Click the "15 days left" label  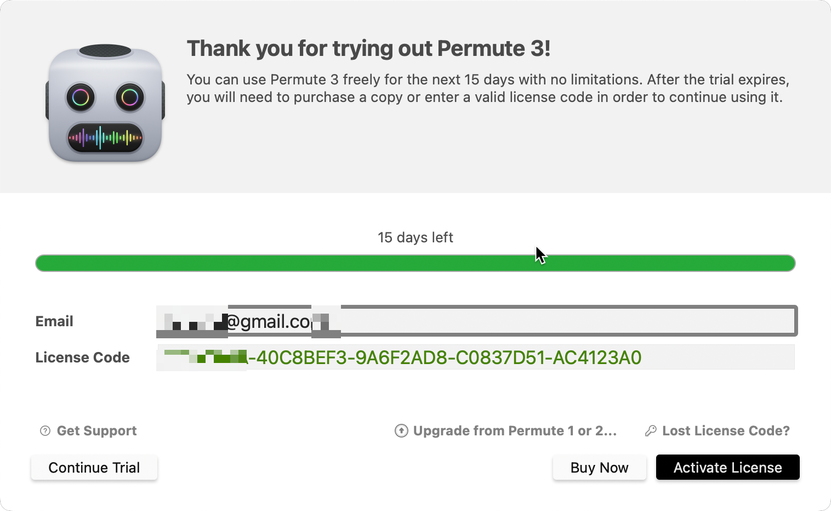[x=415, y=237]
